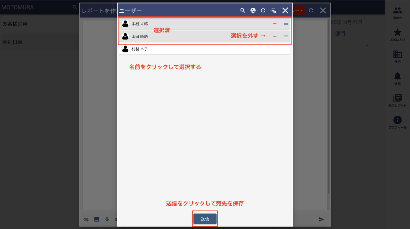Deselect 本村 太郎 with the minus control
The image size is (410, 229).
275,24
